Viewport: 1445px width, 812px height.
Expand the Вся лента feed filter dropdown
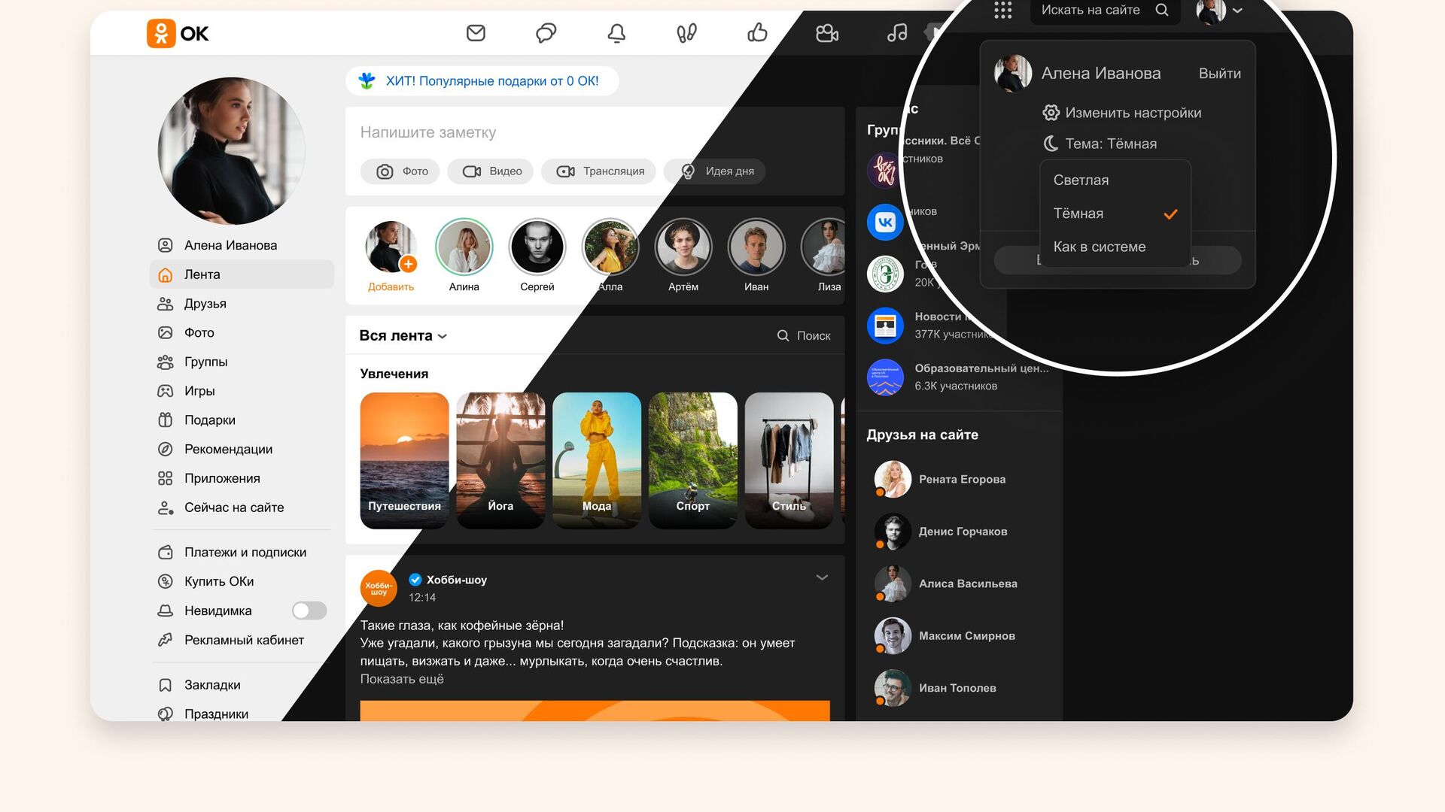pos(403,336)
